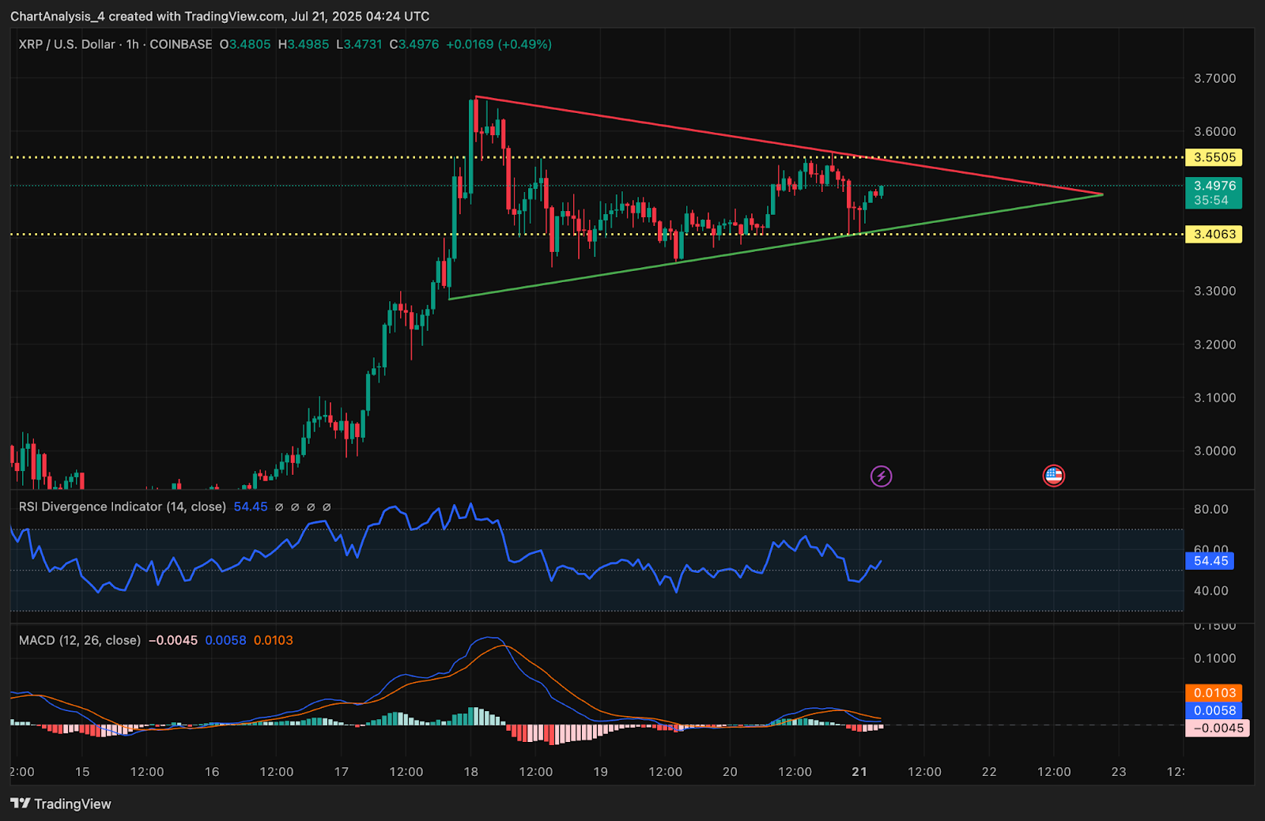Click the yellow 3.5505 price label
The height and width of the screenshot is (821, 1265).
tap(1214, 157)
